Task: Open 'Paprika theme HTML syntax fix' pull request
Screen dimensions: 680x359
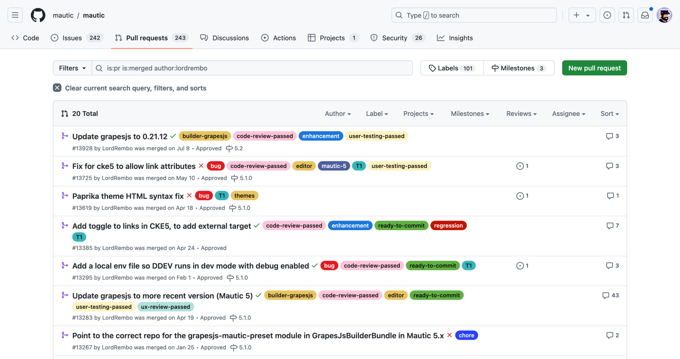Action: click(128, 196)
